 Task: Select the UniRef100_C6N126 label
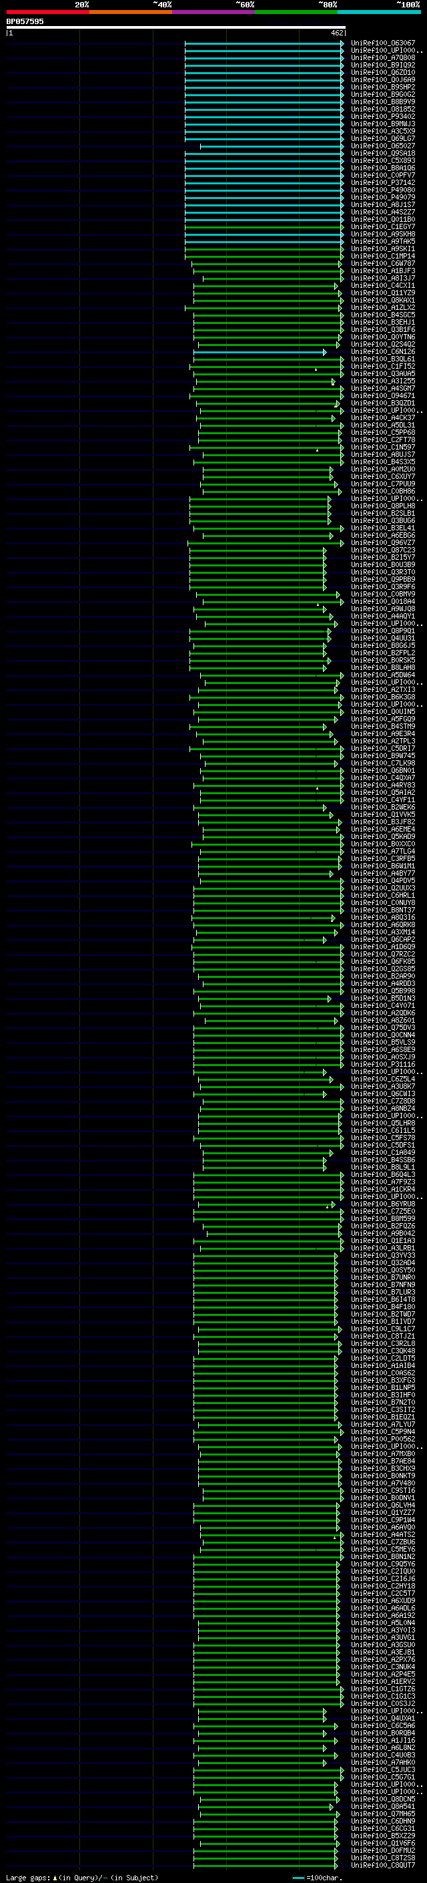[382, 351]
